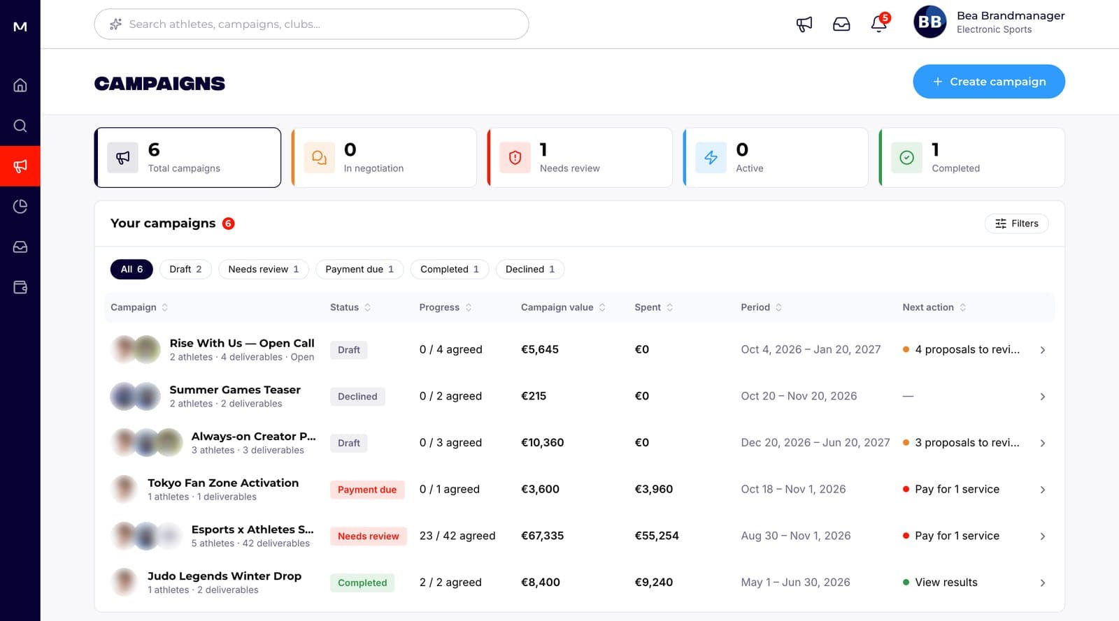Click Esports x Athletes avatar group
1119x621 pixels.
[147, 536]
